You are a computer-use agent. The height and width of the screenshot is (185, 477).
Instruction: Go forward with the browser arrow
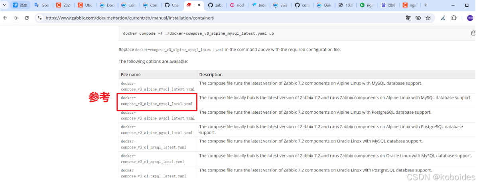click(x=16, y=18)
